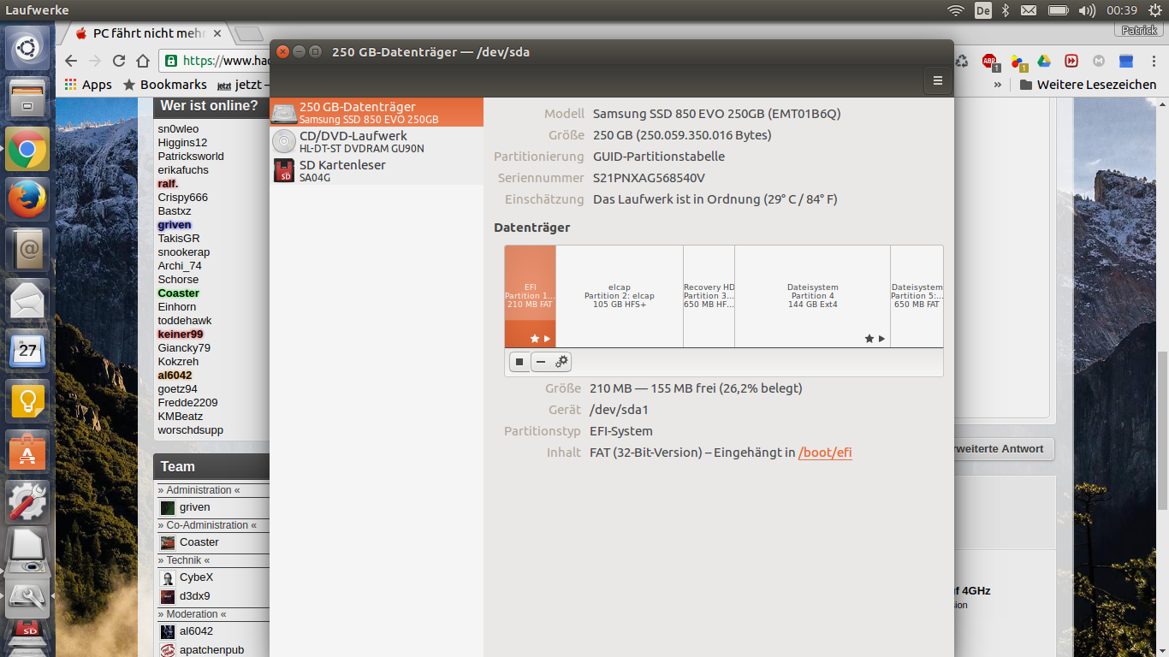Open the Wi-Fi network indicator
Screen dimensions: 1169x657
pyautogui.click(x=955, y=10)
